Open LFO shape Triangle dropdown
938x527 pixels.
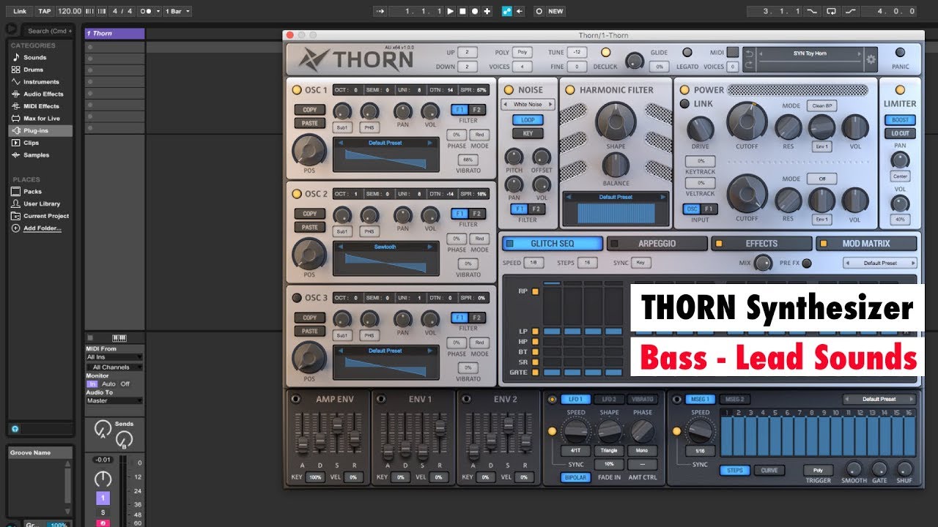[x=610, y=451]
